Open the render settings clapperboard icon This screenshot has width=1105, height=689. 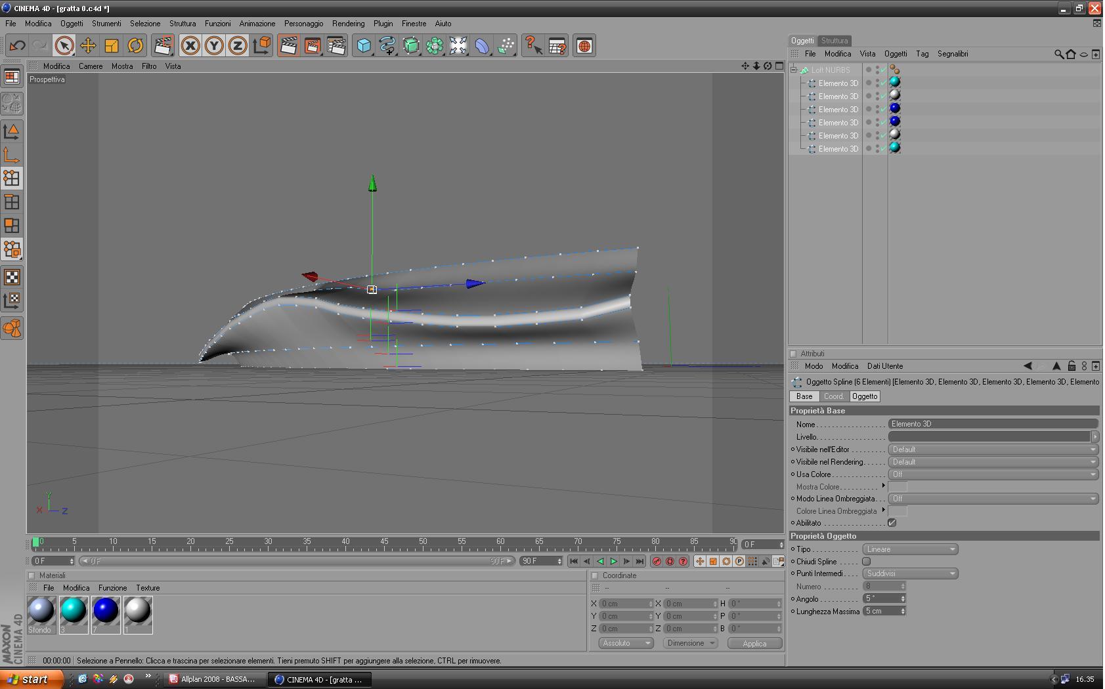[336, 45]
